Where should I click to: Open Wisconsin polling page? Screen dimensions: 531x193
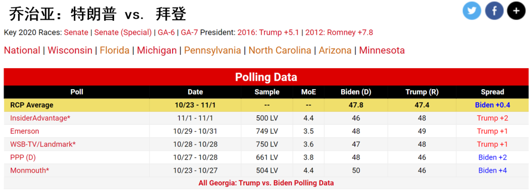70,50
